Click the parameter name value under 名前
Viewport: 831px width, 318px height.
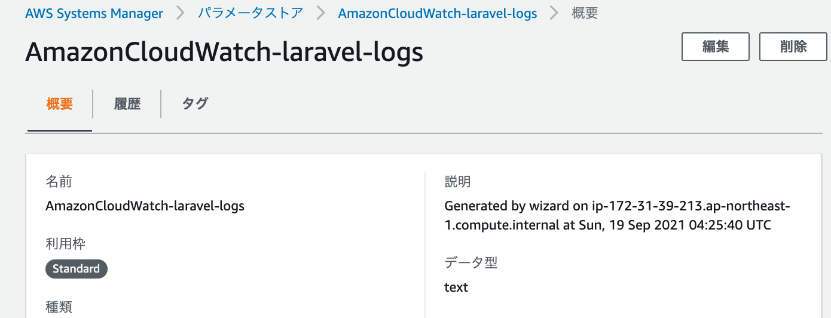(x=145, y=206)
